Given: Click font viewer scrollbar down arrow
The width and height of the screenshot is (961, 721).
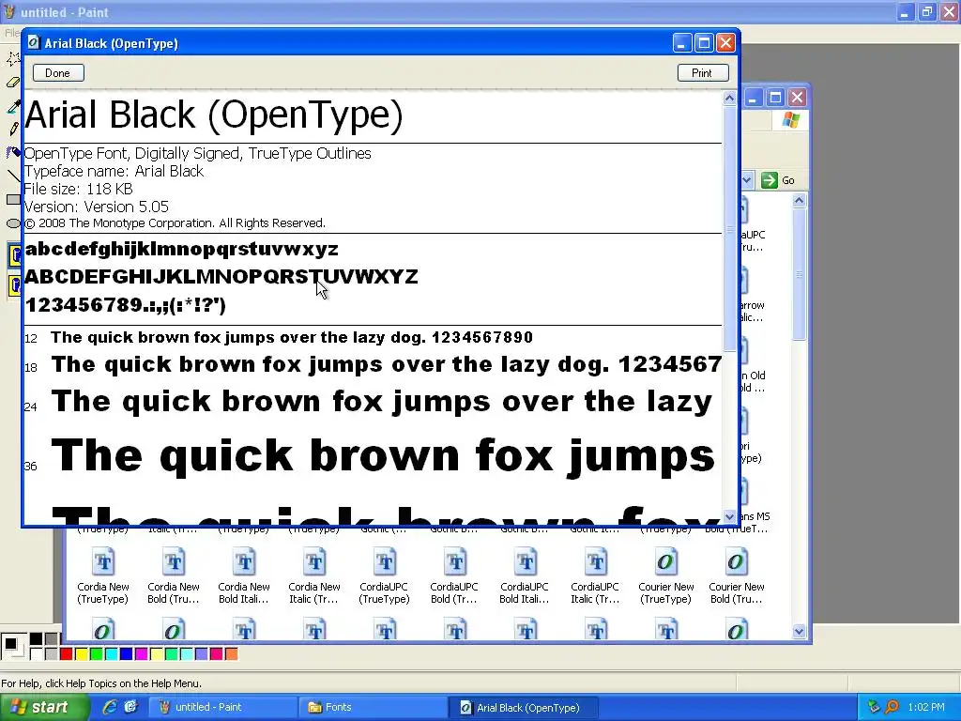Looking at the screenshot, I should pyautogui.click(x=729, y=517).
